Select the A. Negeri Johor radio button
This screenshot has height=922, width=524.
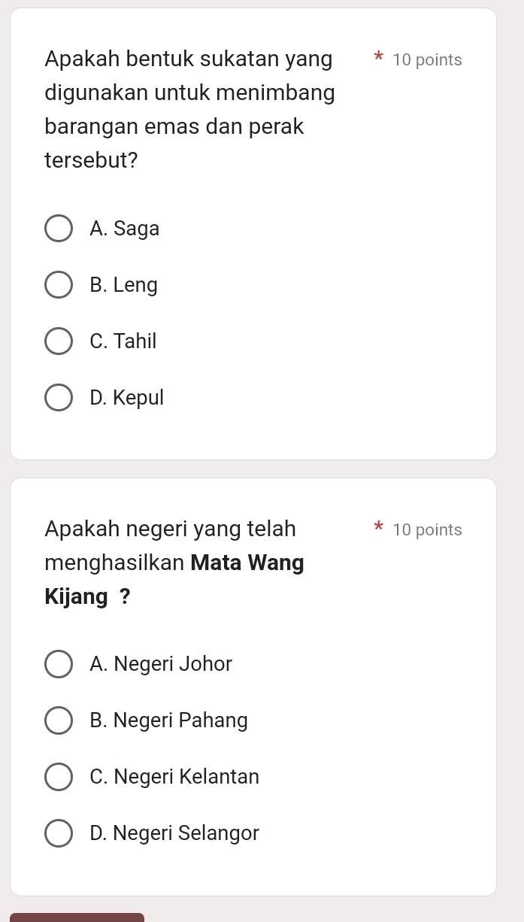(x=59, y=665)
